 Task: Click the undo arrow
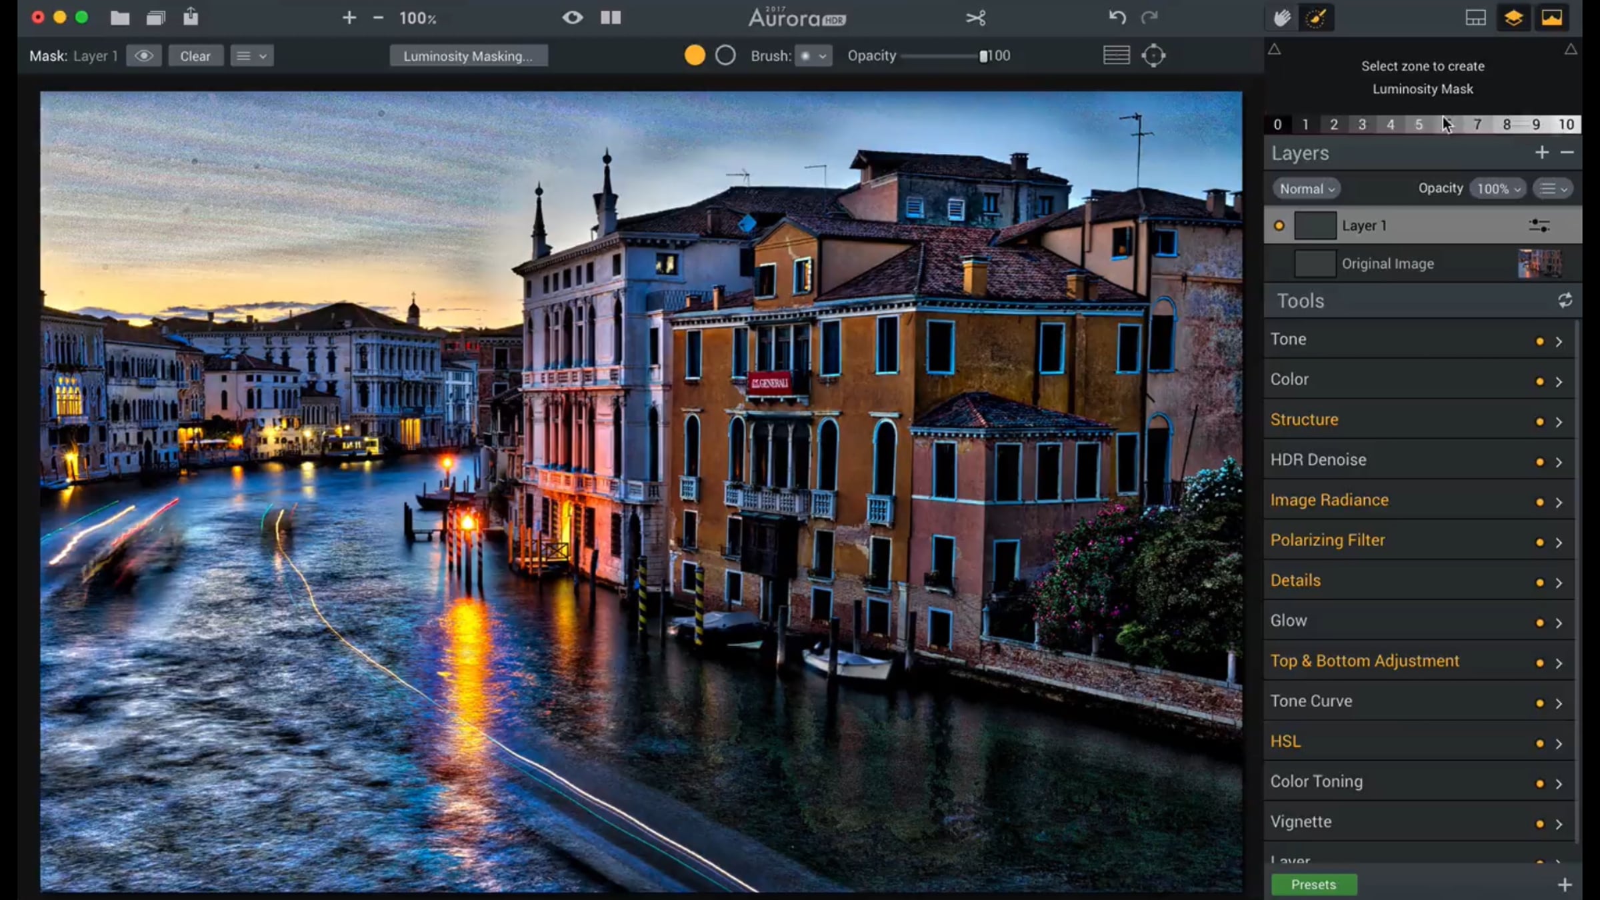pos(1117,18)
